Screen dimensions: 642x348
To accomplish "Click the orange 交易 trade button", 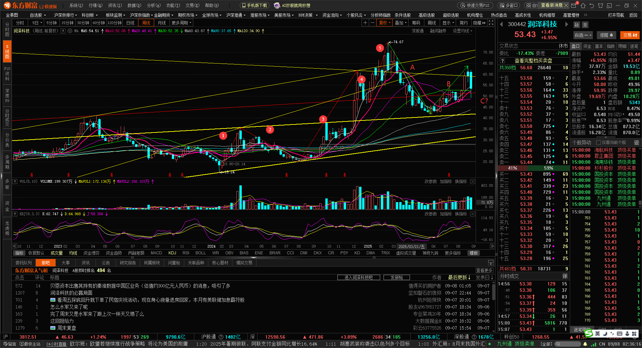I will tap(630, 35).
